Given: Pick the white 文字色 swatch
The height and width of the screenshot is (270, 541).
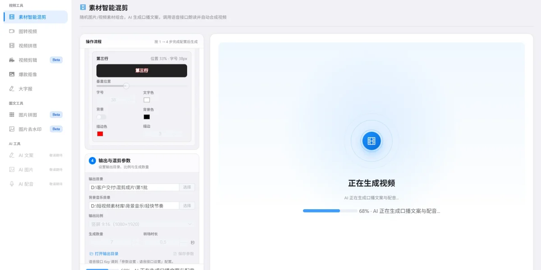Looking at the screenshot, I should pyautogui.click(x=147, y=100).
